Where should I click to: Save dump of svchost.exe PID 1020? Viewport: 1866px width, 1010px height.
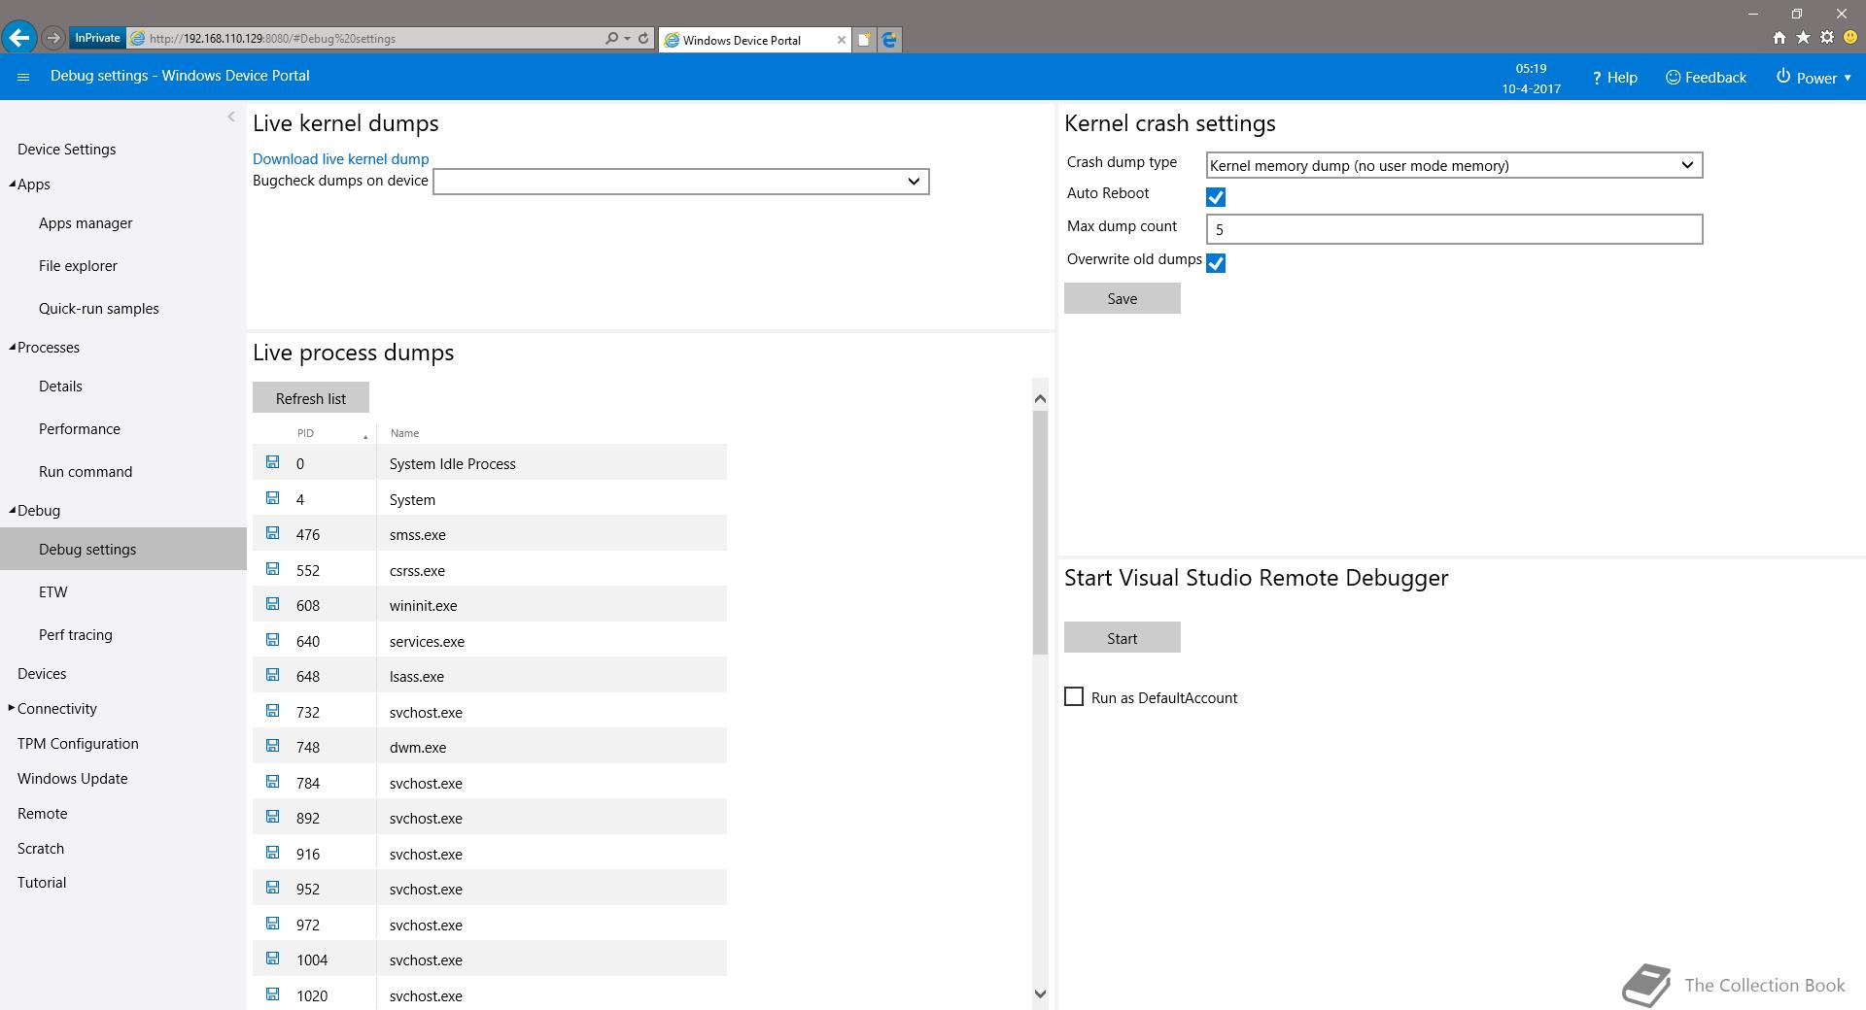click(x=272, y=994)
